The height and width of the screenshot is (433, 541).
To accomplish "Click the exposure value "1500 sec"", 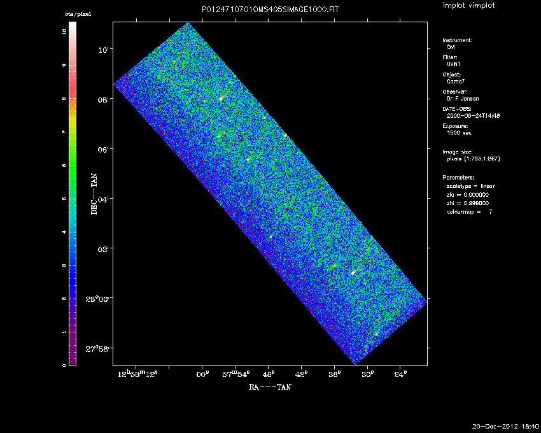I will [x=459, y=133].
